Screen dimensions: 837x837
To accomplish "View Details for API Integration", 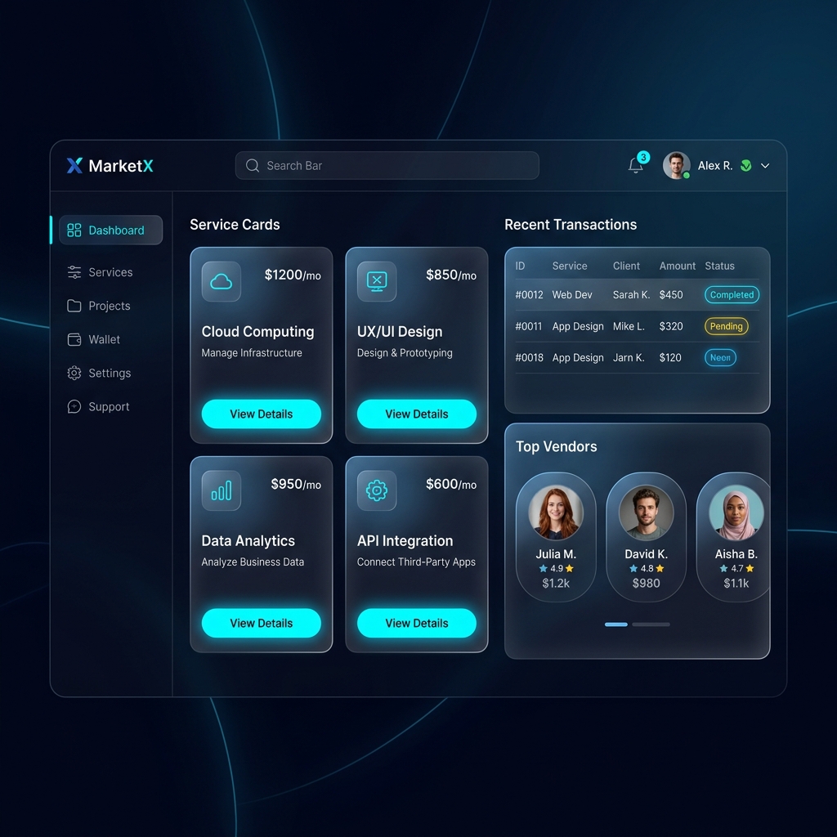I will click(x=417, y=623).
